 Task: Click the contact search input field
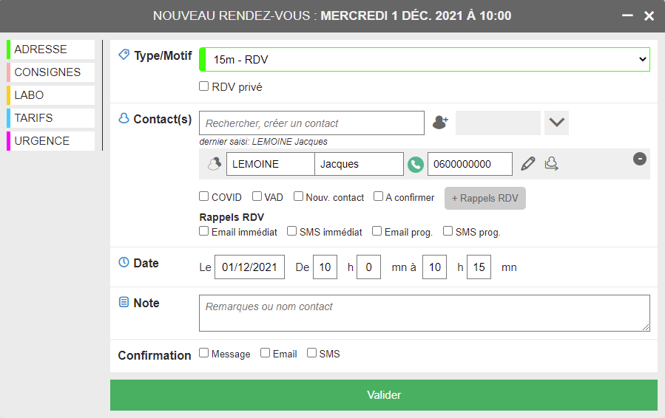[311, 123]
